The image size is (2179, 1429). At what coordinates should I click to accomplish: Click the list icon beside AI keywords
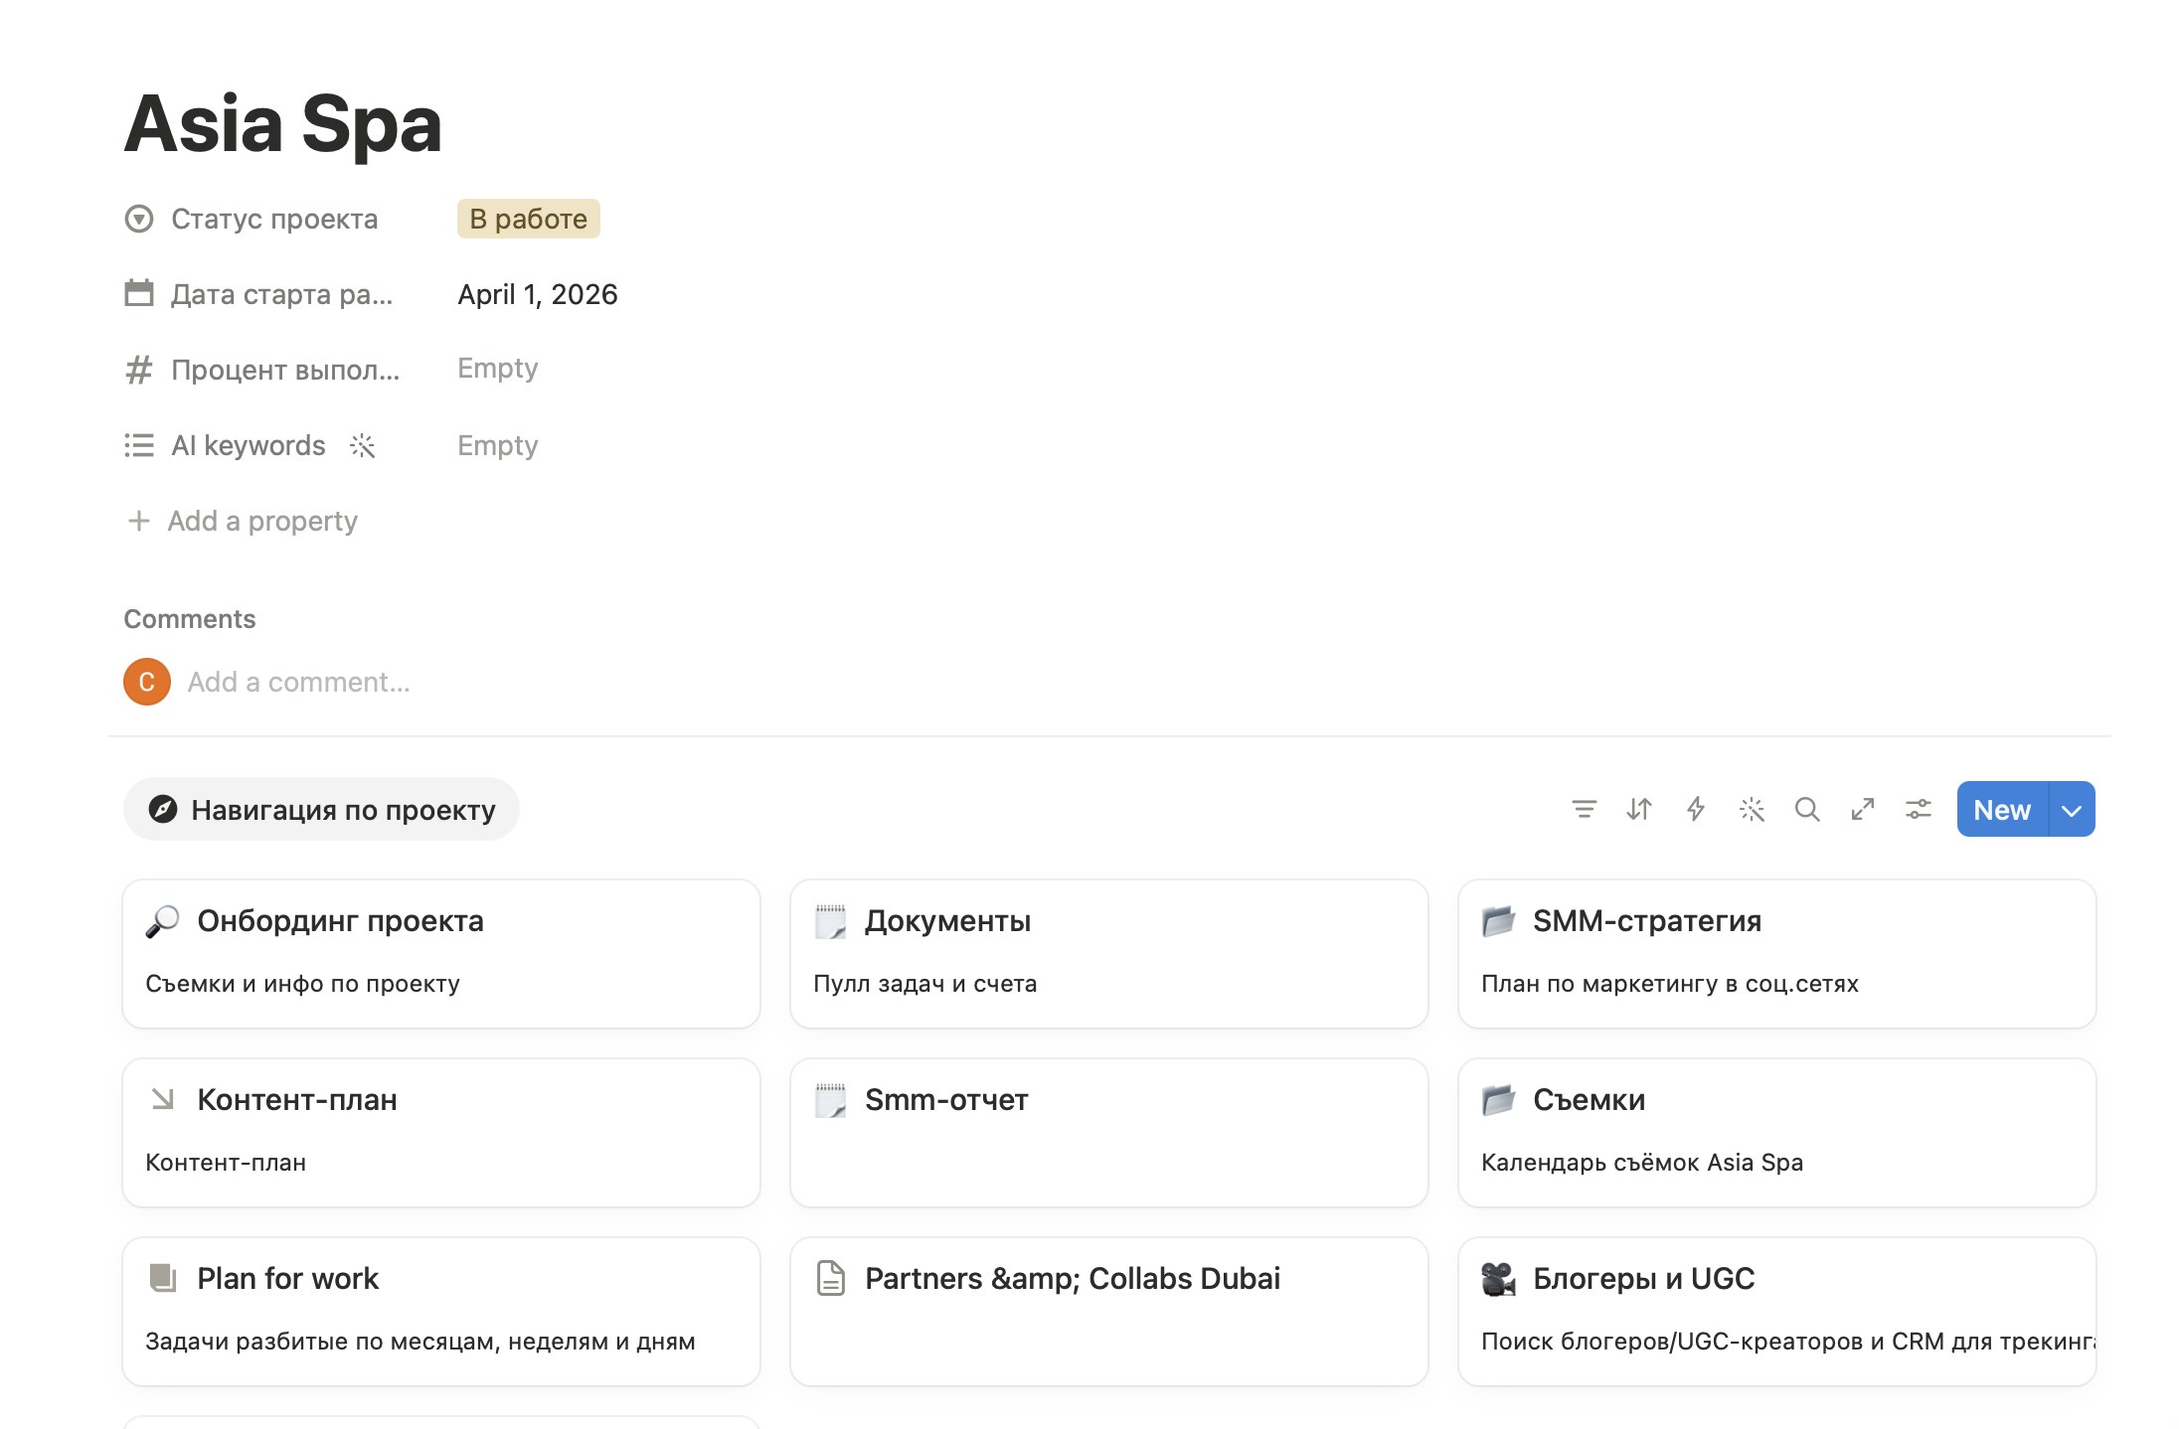(139, 445)
